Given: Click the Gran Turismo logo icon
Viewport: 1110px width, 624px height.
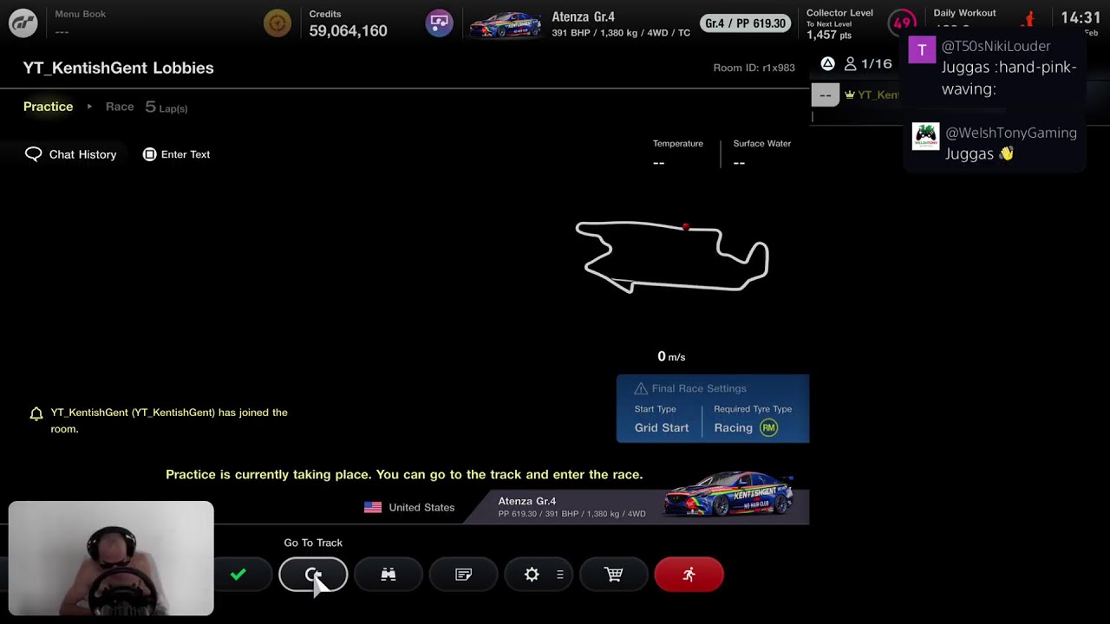Looking at the screenshot, I should 23,23.
